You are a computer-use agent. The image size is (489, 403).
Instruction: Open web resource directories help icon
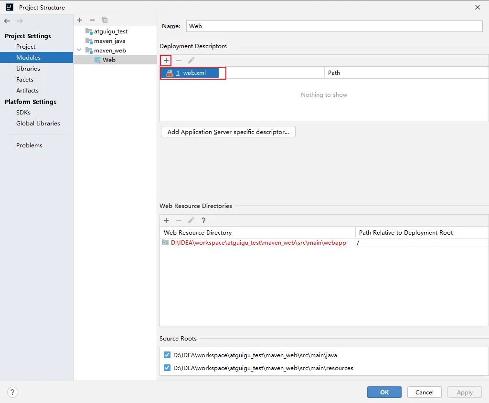[203, 220]
